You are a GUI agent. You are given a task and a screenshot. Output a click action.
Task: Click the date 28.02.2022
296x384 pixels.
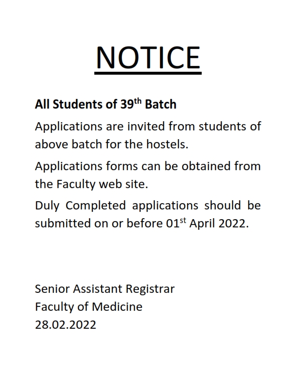(x=65, y=325)
